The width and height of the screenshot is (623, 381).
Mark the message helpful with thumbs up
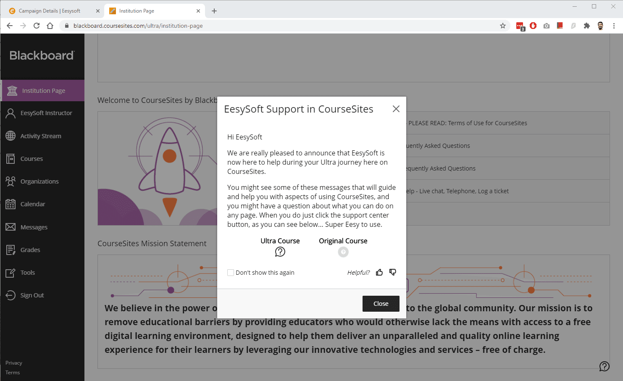click(379, 272)
